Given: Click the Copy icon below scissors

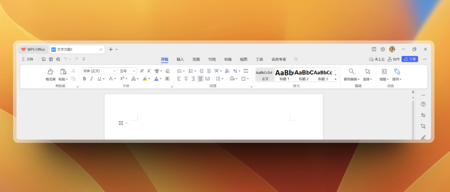Looking at the screenshot, I should (x=73, y=79).
